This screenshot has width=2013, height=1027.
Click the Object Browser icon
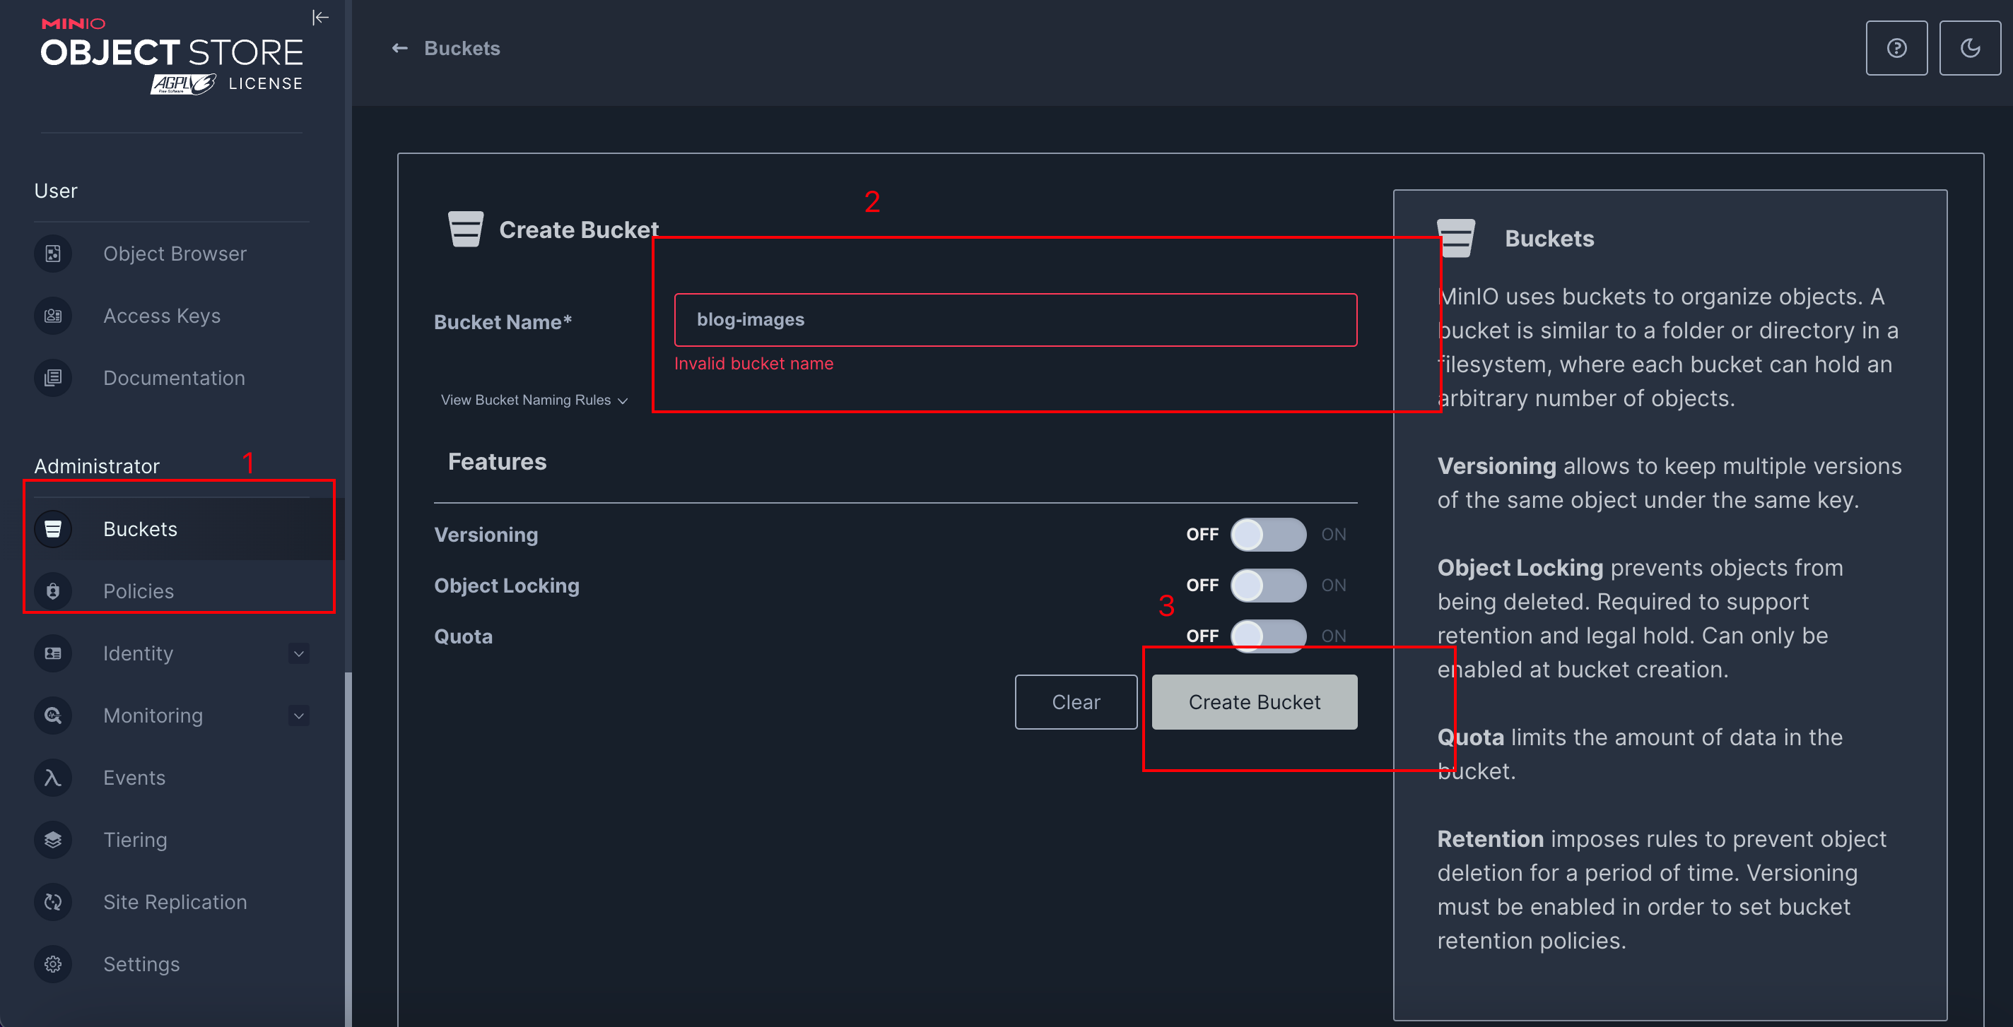coord(52,254)
